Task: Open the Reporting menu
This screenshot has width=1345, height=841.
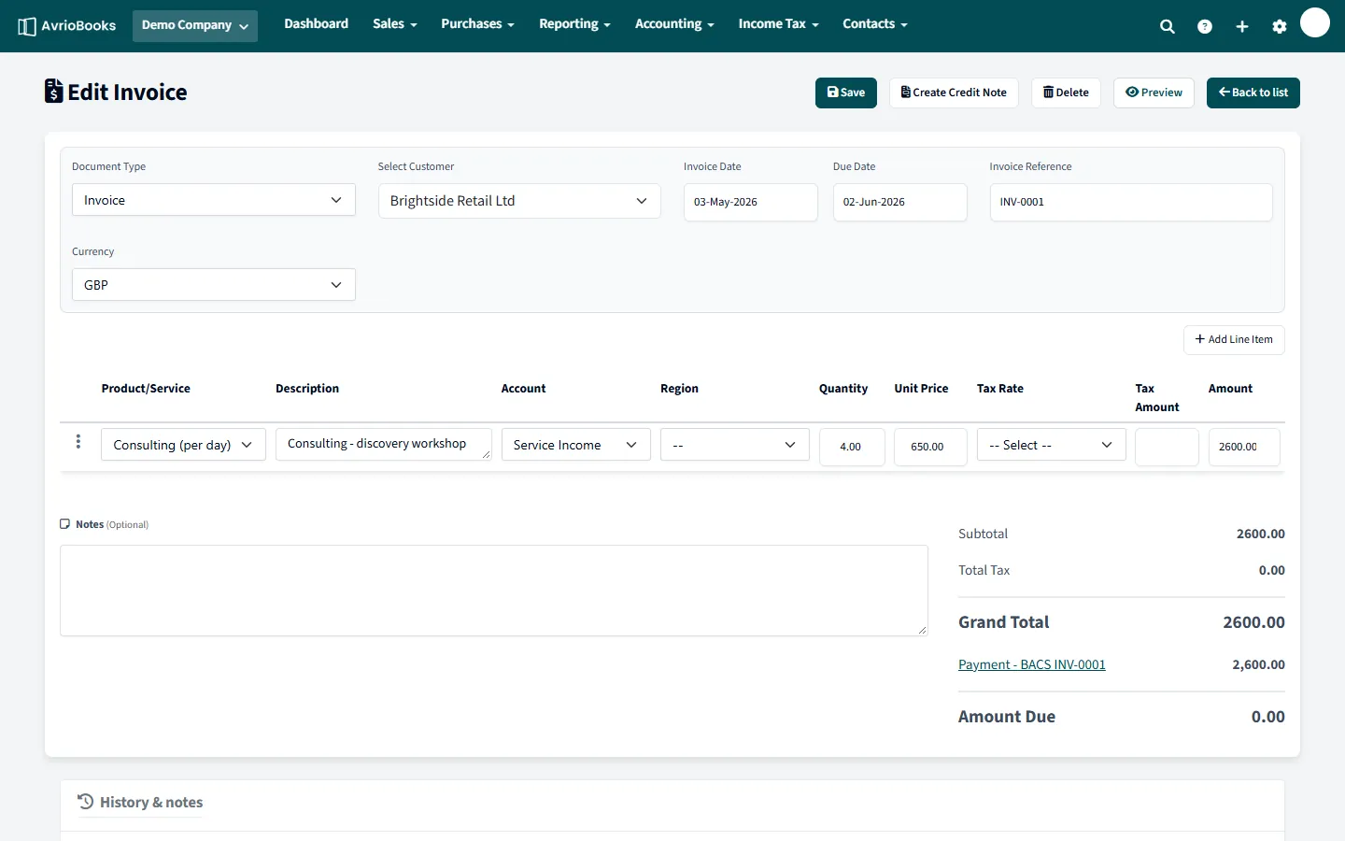Action: [x=575, y=24]
